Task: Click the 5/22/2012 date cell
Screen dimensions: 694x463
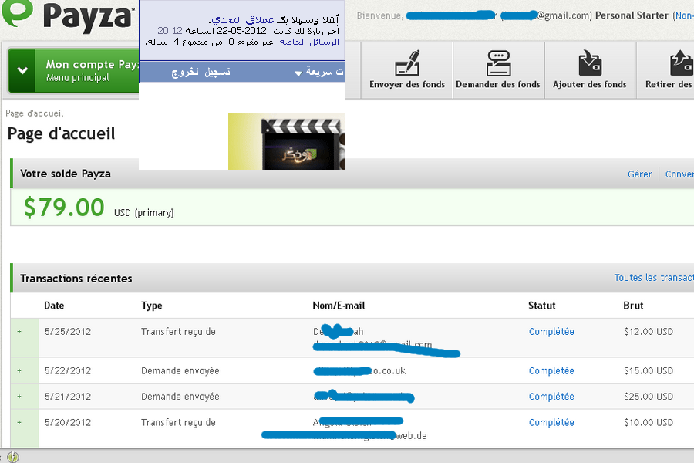Action: coord(68,370)
